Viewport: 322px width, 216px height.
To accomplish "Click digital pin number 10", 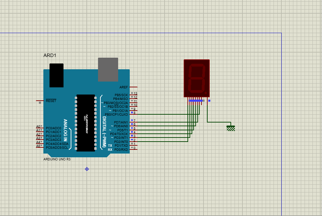I will click(x=135, y=105).
